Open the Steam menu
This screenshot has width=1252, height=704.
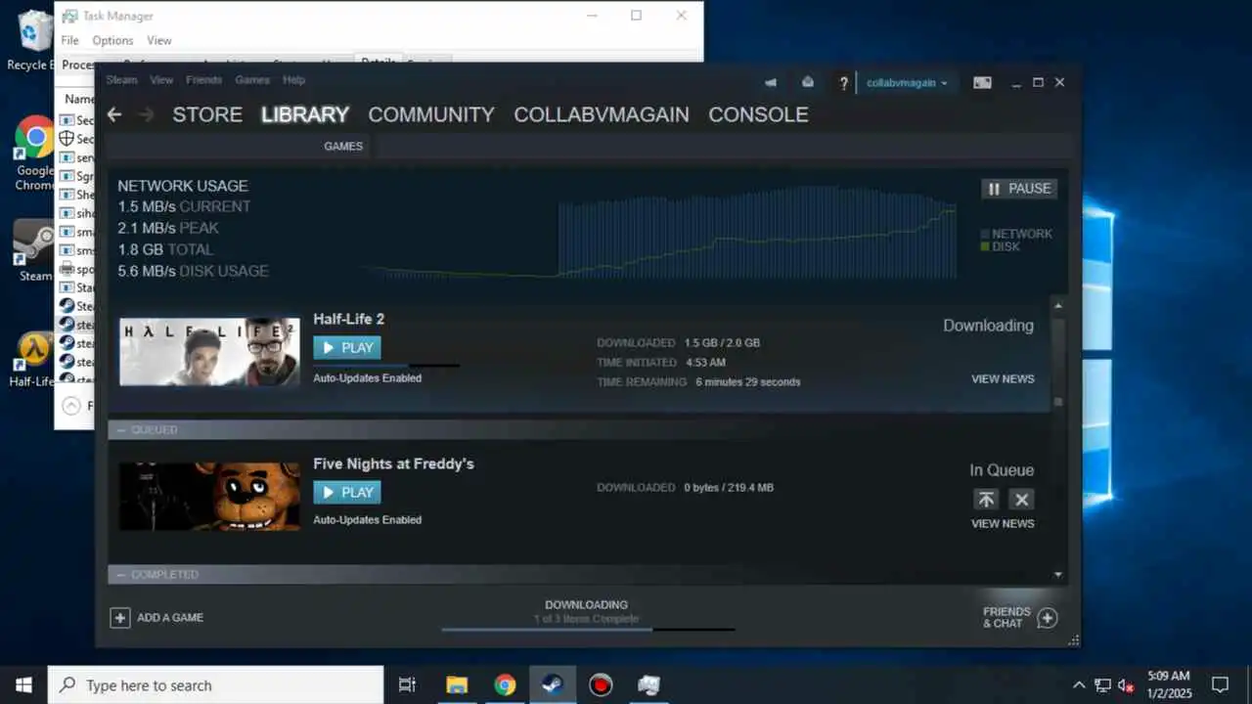tap(121, 80)
